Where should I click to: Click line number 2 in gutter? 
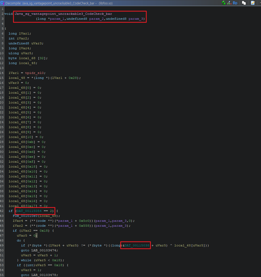pyautogui.click(x=3, y=14)
